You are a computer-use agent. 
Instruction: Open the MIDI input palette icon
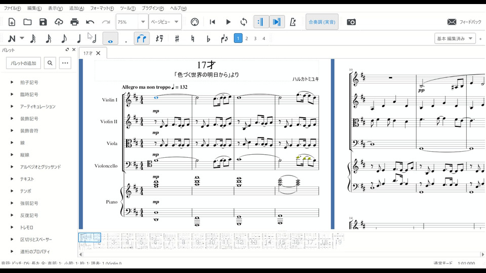pyautogui.click(x=194, y=22)
